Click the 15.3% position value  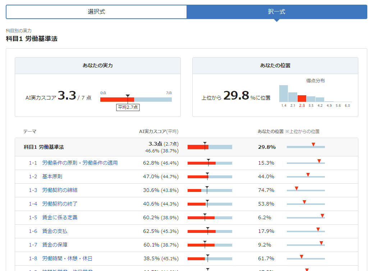(x=266, y=163)
